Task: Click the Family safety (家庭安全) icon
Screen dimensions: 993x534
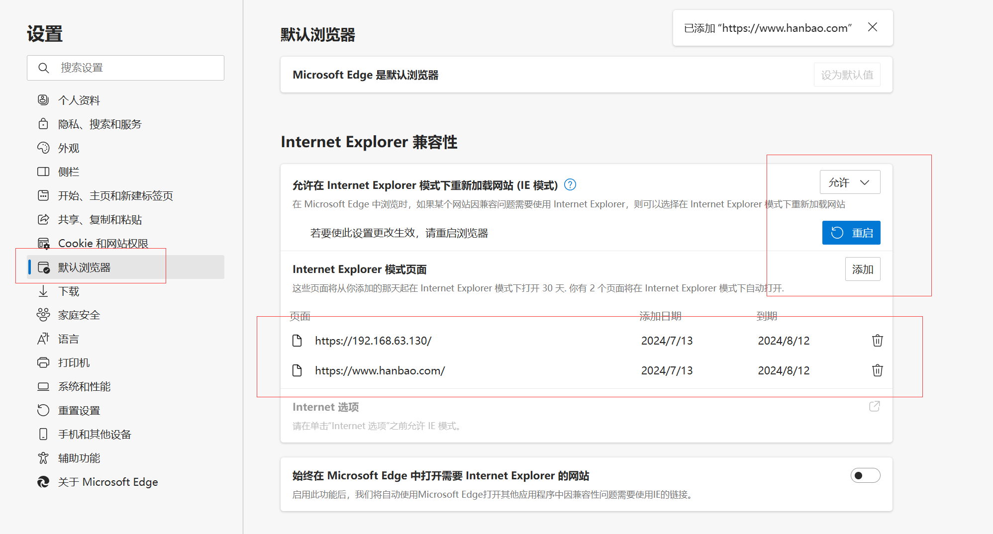Action: pyautogui.click(x=43, y=315)
